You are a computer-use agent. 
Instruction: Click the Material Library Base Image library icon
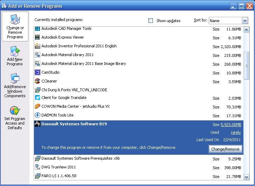(x=38, y=64)
